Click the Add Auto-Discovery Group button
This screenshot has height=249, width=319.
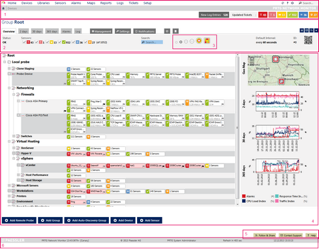87,220
